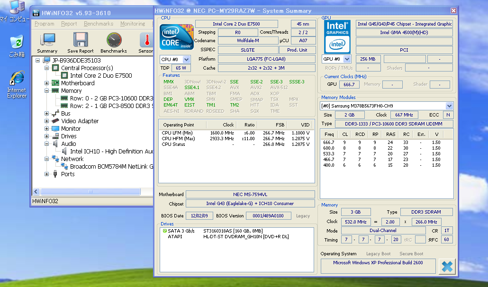Viewport: 488px width, 287px height.
Task: Open the CPU #0 selector dropdown
Action: pyautogui.click(x=186, y=59)
